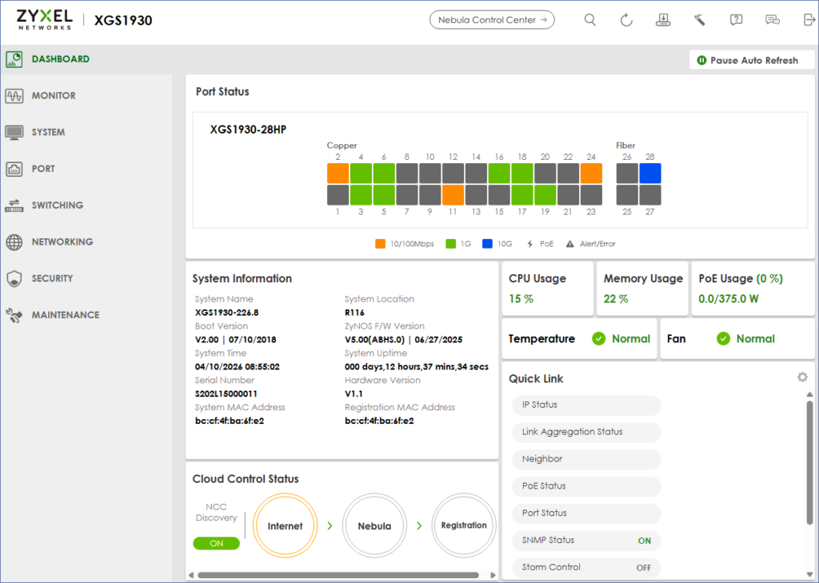Click the save configuration icon in the header

pyautogui.click(x=662, y=20)
